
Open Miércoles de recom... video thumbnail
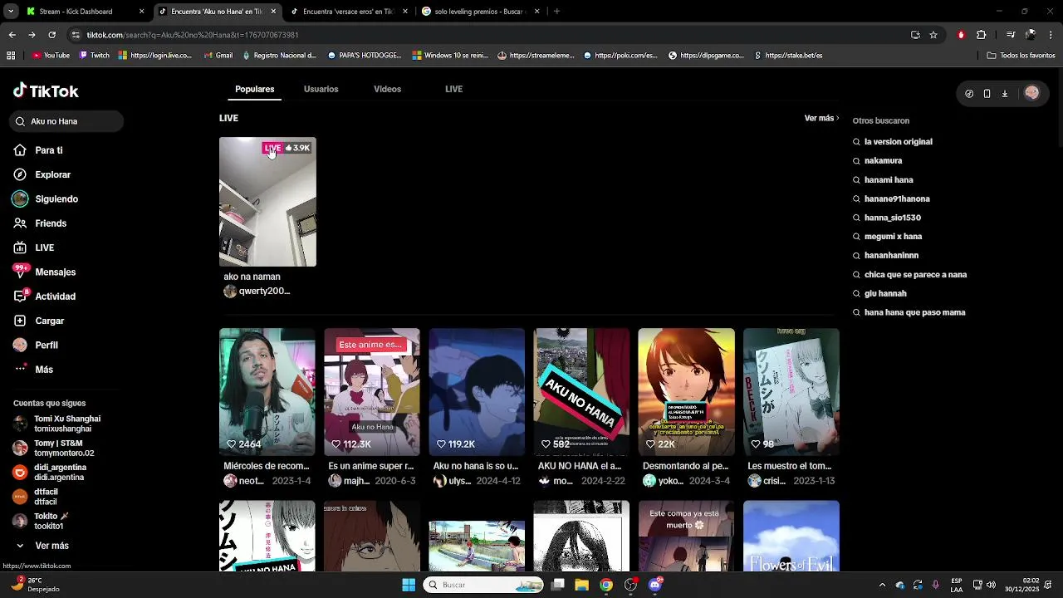coord(267,392)
